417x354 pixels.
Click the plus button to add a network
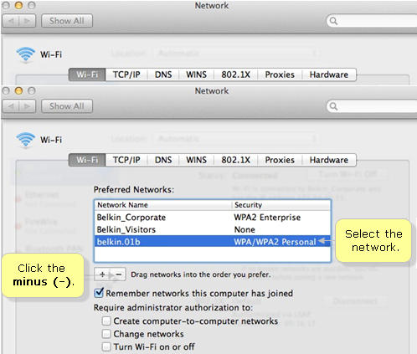(102, 274)
